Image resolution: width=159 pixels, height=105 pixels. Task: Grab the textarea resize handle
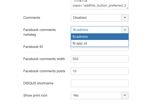pos(127,8)
